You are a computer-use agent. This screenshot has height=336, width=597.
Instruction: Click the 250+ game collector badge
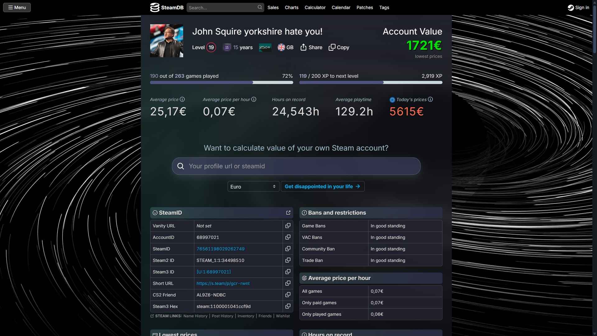(265, 47)
